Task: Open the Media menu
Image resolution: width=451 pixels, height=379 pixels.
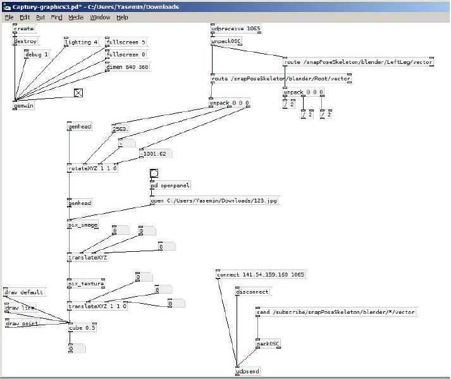Action: click(75, 17)
